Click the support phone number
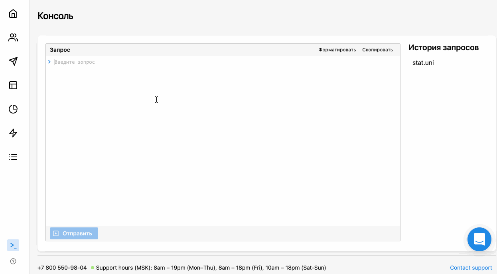The height and width of the screenshot is (274, 497). (x=62, y=268)
